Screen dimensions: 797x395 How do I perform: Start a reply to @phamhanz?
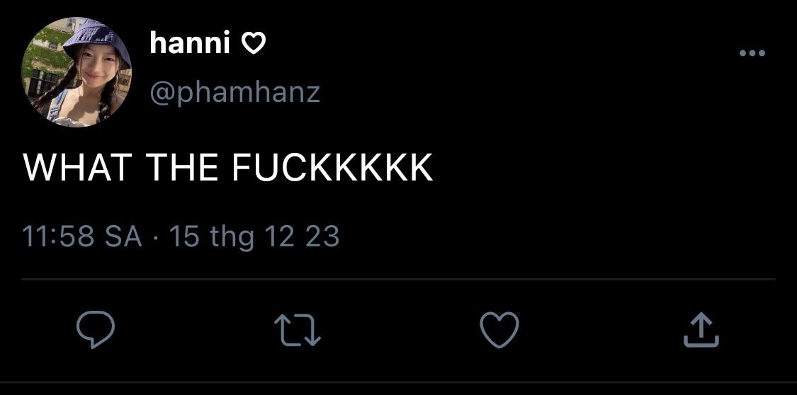[96, 330]
